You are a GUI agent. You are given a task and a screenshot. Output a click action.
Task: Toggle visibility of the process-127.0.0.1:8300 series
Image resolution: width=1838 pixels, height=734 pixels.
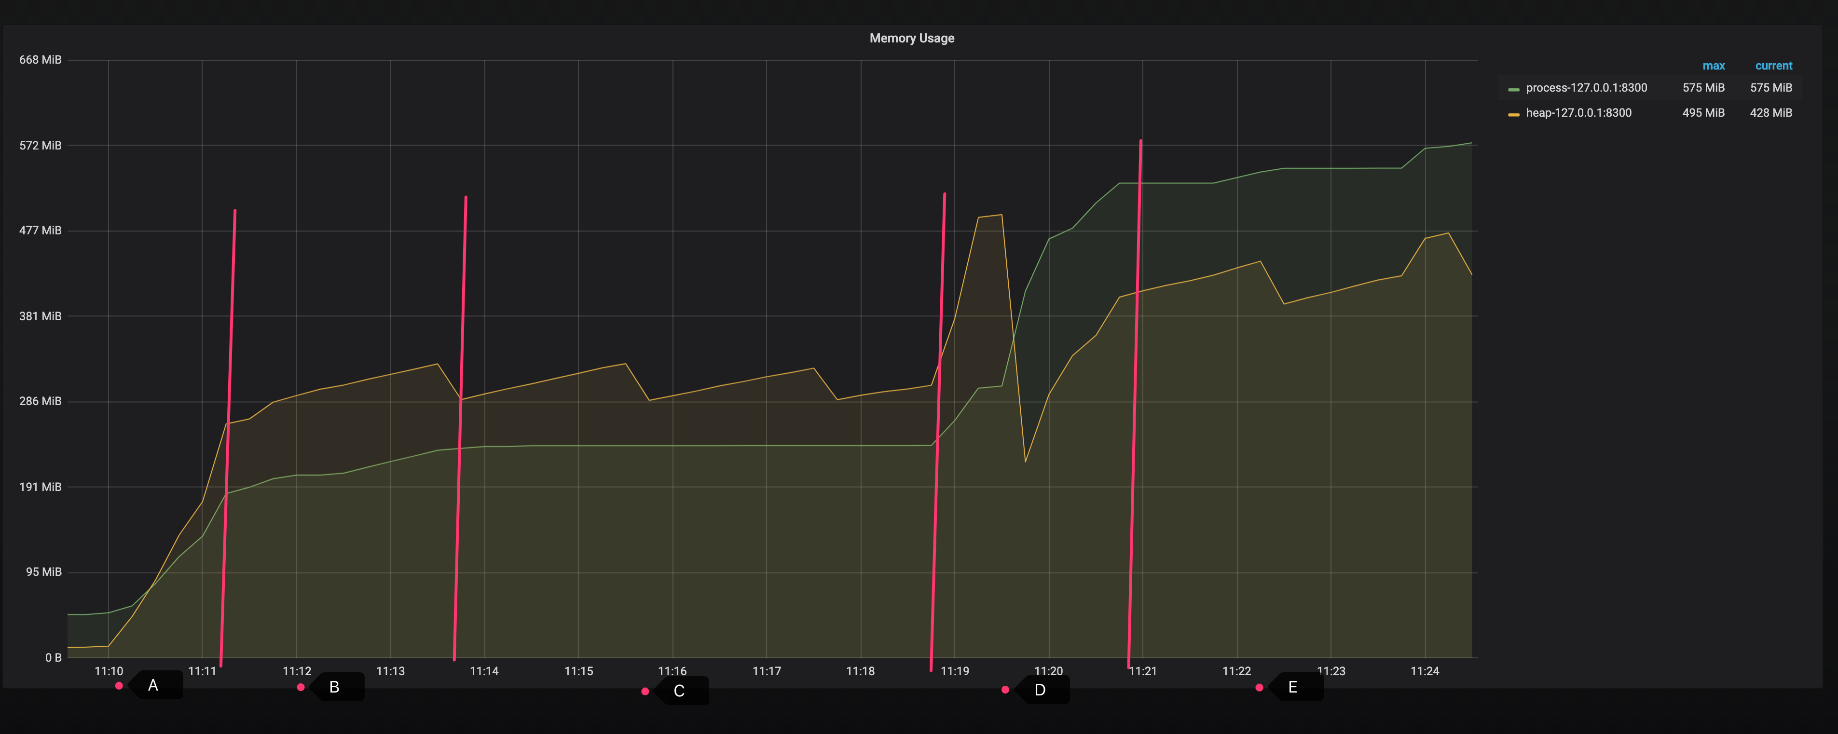[x=1585, y=88]
